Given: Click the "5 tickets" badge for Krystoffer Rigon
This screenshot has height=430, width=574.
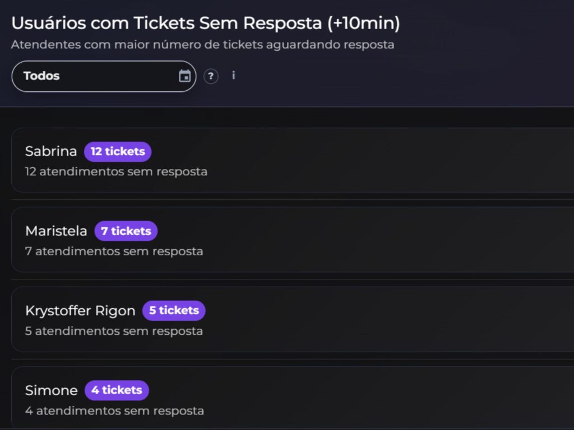Looking at the screenshot, I should pos(174,310).
